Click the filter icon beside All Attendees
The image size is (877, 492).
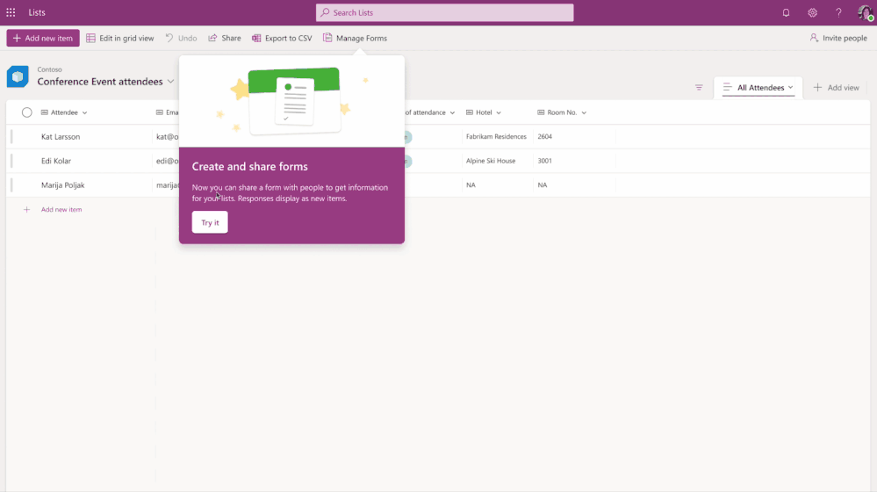click(x=699, y=88)
